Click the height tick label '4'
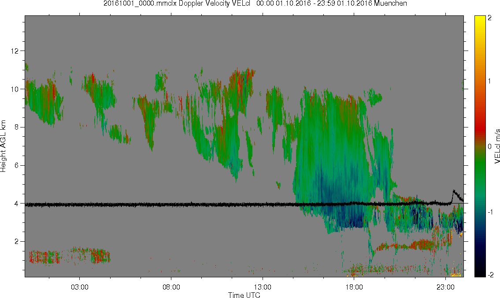This screenshot has width=500, height=298. [x=17, y=204]
